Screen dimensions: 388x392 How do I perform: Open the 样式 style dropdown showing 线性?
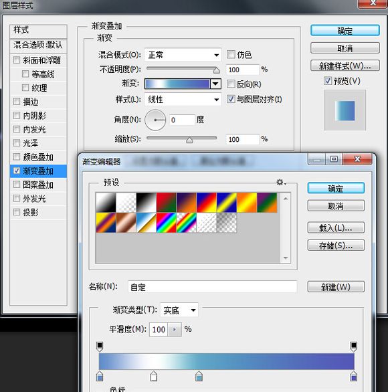(x=183, y=100)
